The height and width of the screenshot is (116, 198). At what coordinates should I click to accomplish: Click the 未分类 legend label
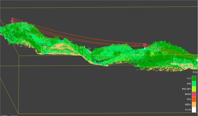188,110
